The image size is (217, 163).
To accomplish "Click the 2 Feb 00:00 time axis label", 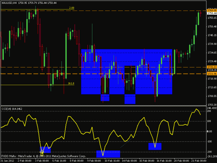I will (25, 161).
